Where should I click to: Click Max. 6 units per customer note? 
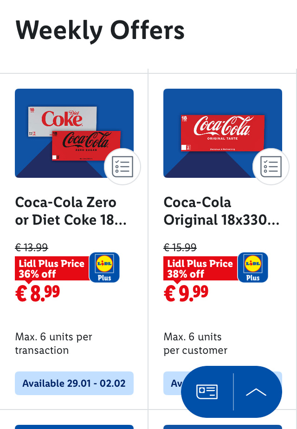195,344
